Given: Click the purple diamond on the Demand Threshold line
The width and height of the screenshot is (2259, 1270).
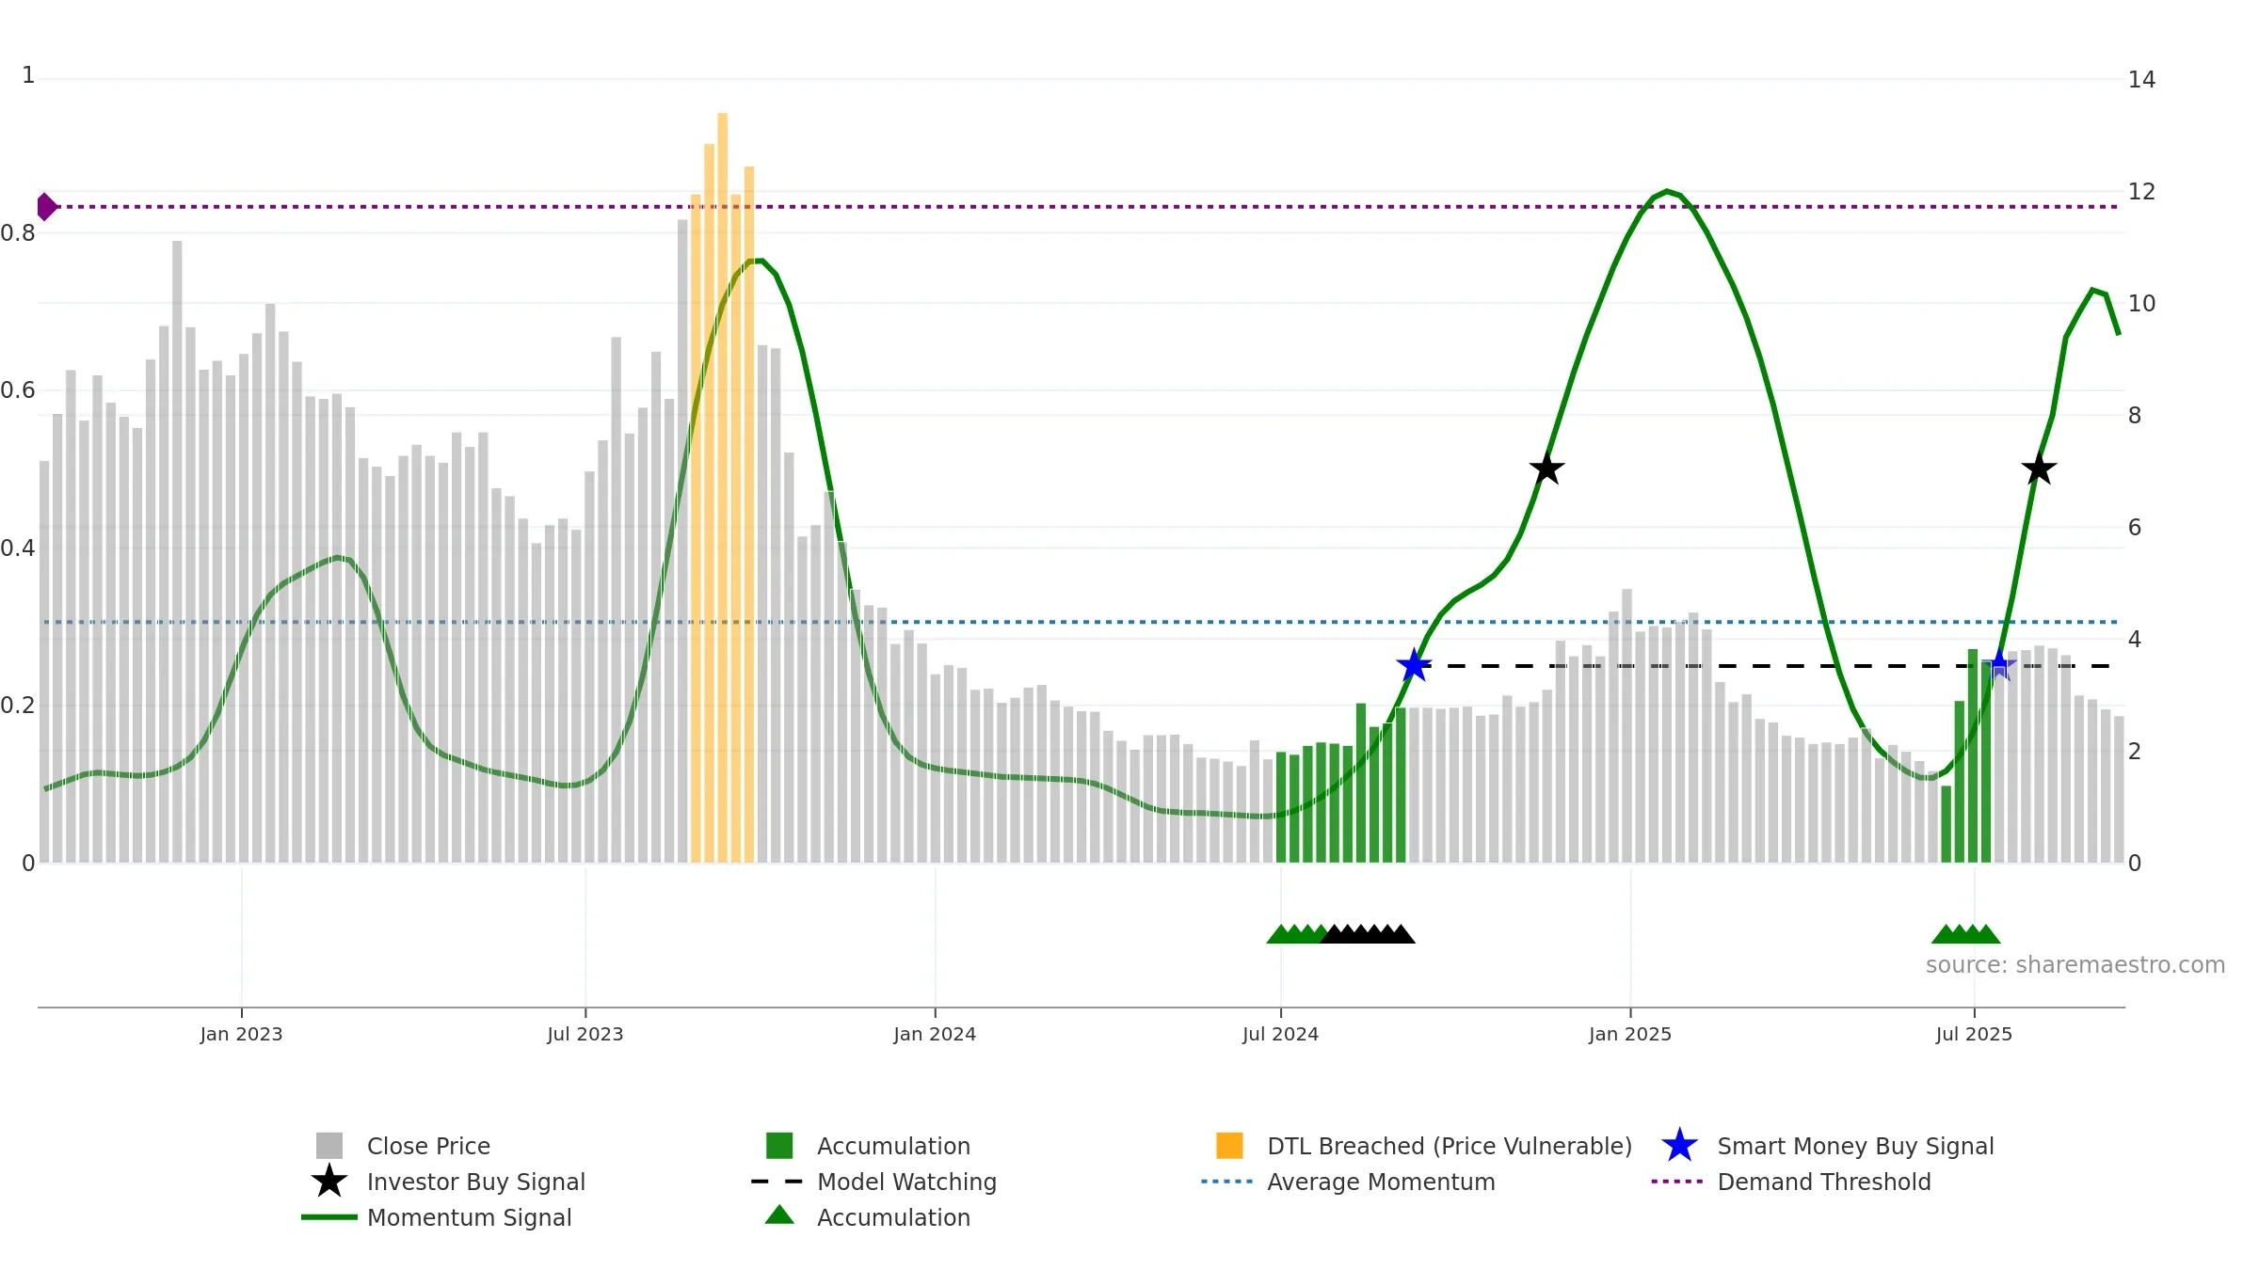Looking at the screenshot, I should point(46,207).
